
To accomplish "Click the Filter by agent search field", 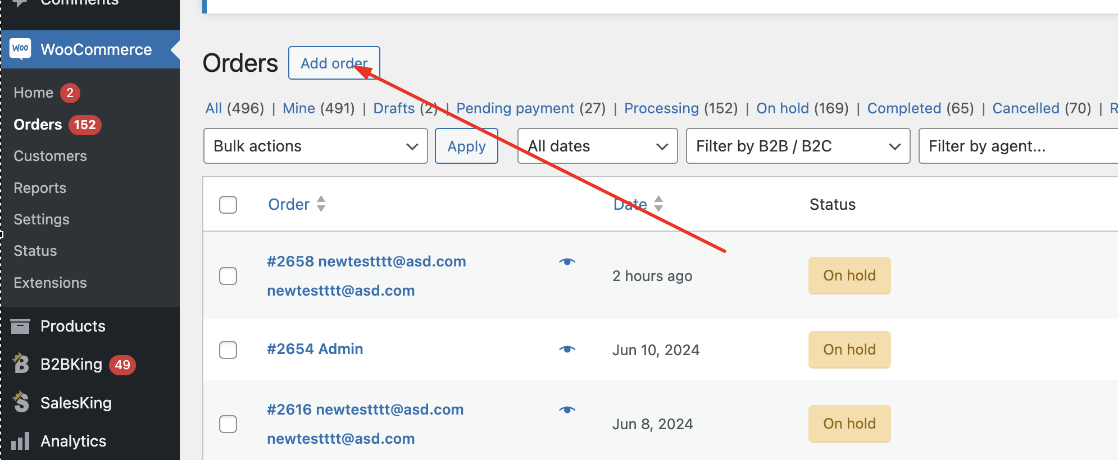I will click(x=1018, y=146).
